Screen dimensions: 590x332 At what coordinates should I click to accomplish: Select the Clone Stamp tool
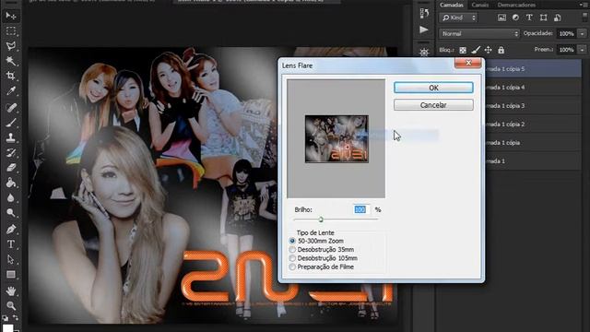point(11,137)
